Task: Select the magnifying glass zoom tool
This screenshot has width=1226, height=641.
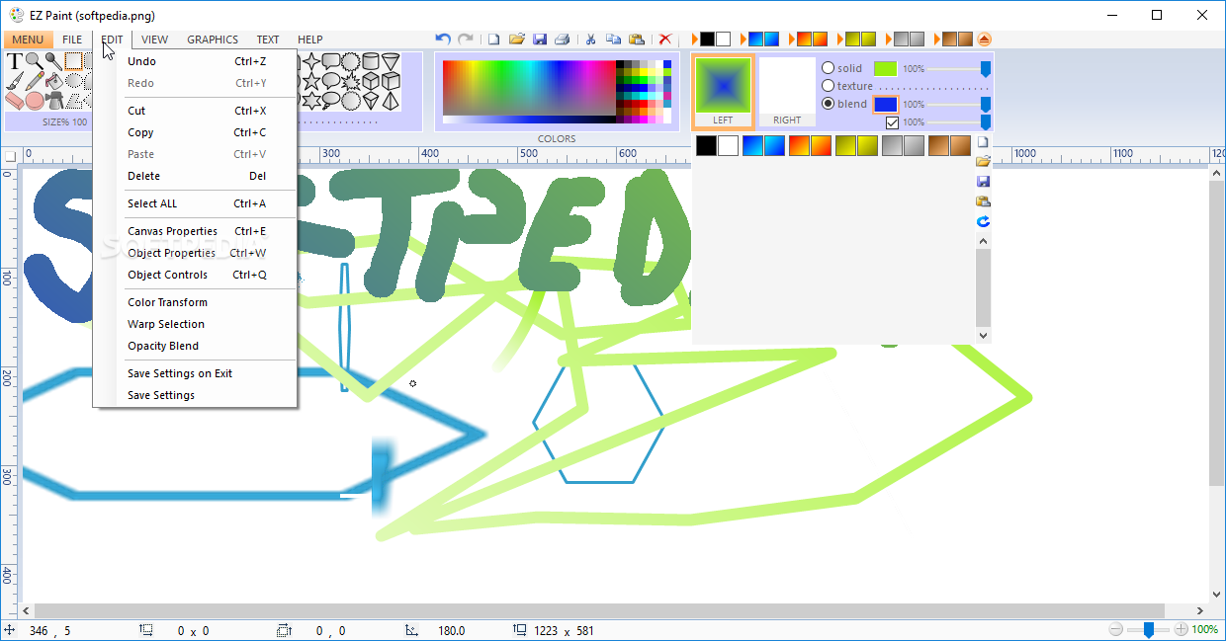Action: (x=34, y=61)
